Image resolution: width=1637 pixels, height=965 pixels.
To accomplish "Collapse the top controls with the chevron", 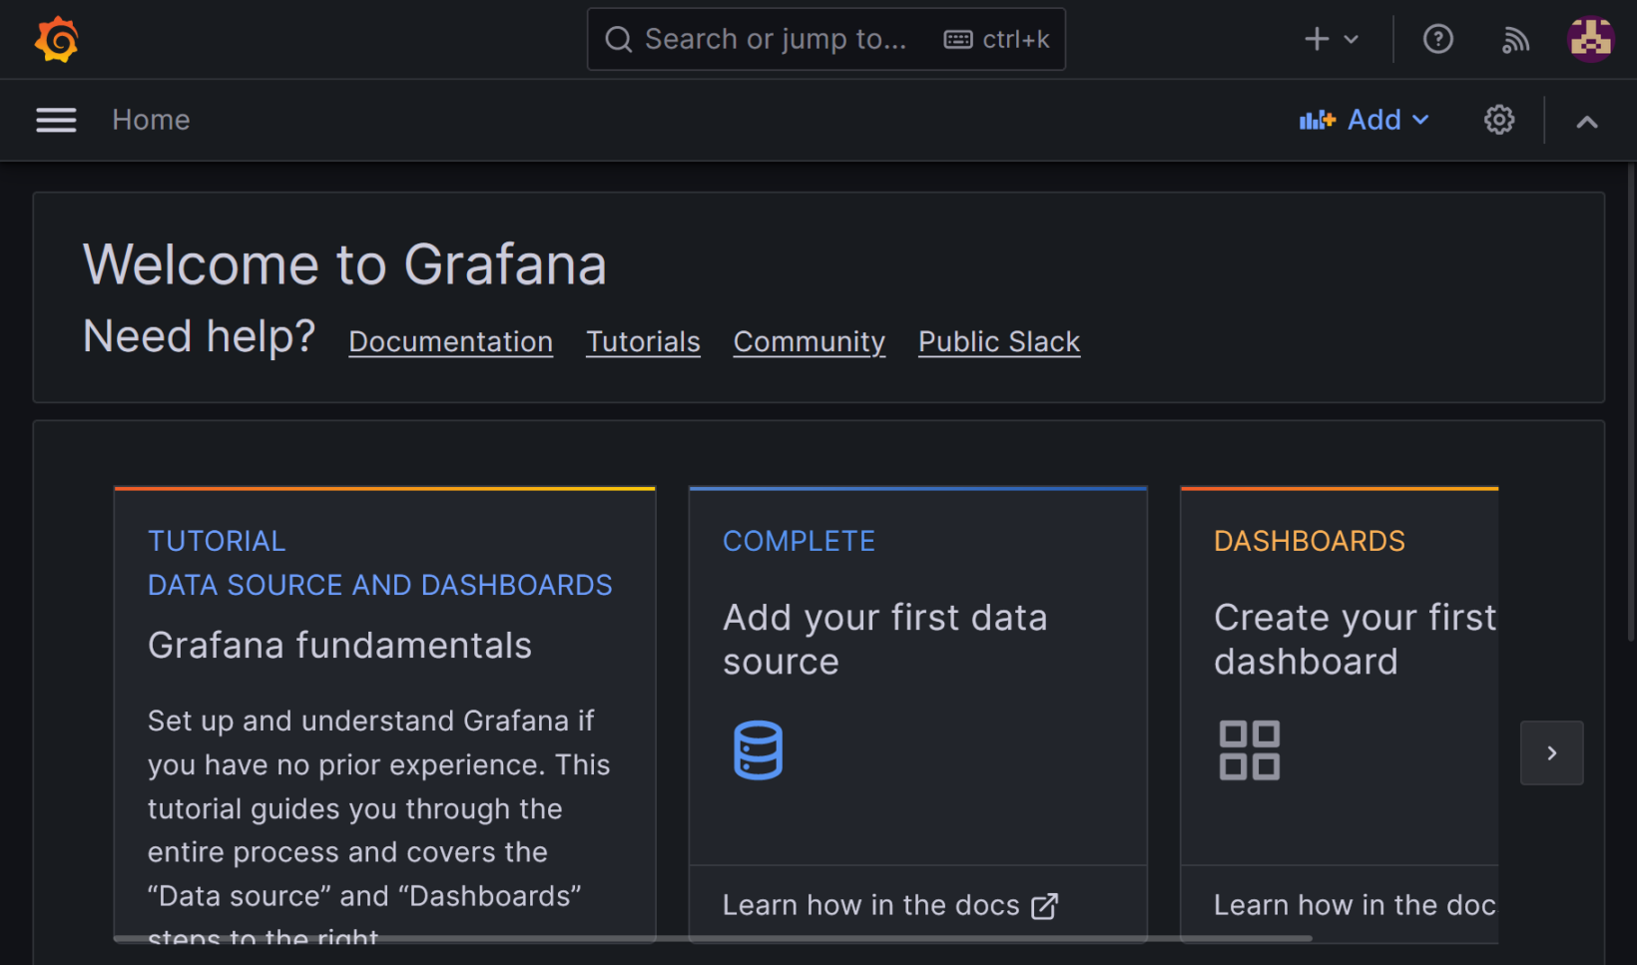I will 1586,120.
